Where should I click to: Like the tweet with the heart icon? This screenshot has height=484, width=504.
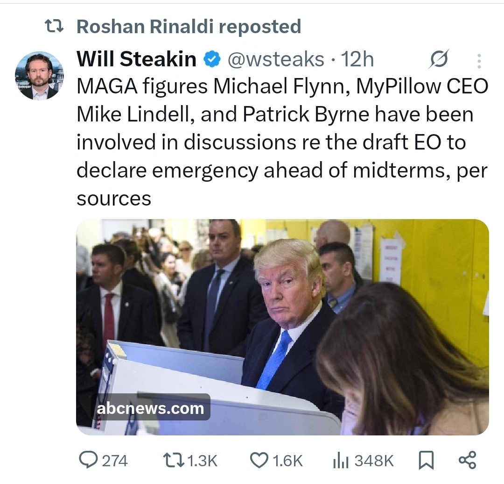(x=259, y=461)
